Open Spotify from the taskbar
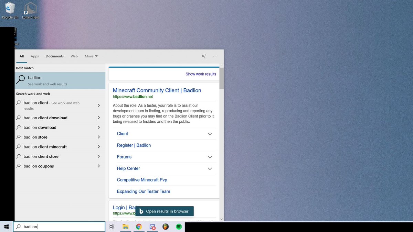This screenshot has width=413, height=232. pos(179,227)
